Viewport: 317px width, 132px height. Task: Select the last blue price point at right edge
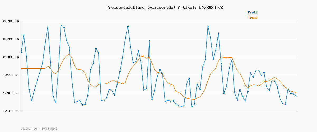pos(296,96)
